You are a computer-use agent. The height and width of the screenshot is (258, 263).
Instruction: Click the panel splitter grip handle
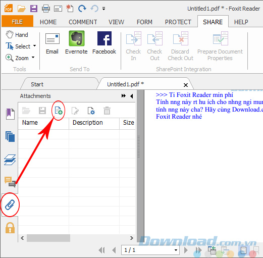[x=139, y=146]
